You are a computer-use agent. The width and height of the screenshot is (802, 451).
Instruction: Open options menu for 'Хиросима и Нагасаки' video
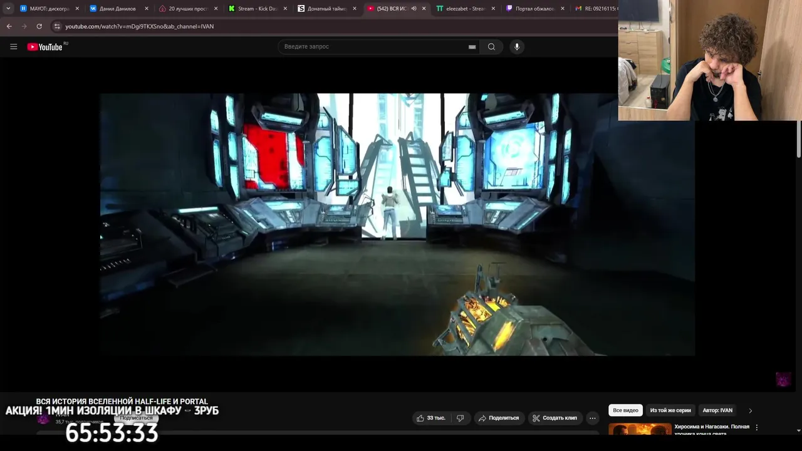756,427
